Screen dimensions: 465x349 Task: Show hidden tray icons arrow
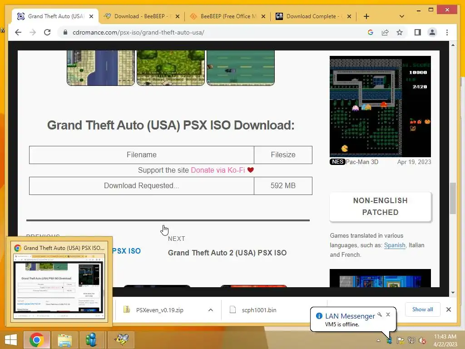coord(378,340)
